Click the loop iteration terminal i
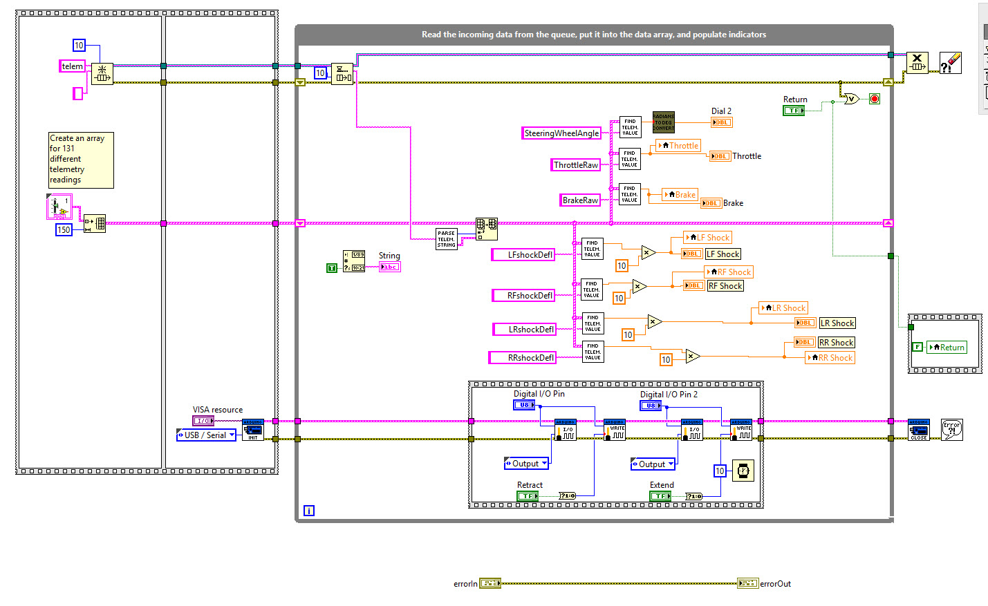This screenshot has width=988, height=606. pyautogui.click(x=309, y=511)
